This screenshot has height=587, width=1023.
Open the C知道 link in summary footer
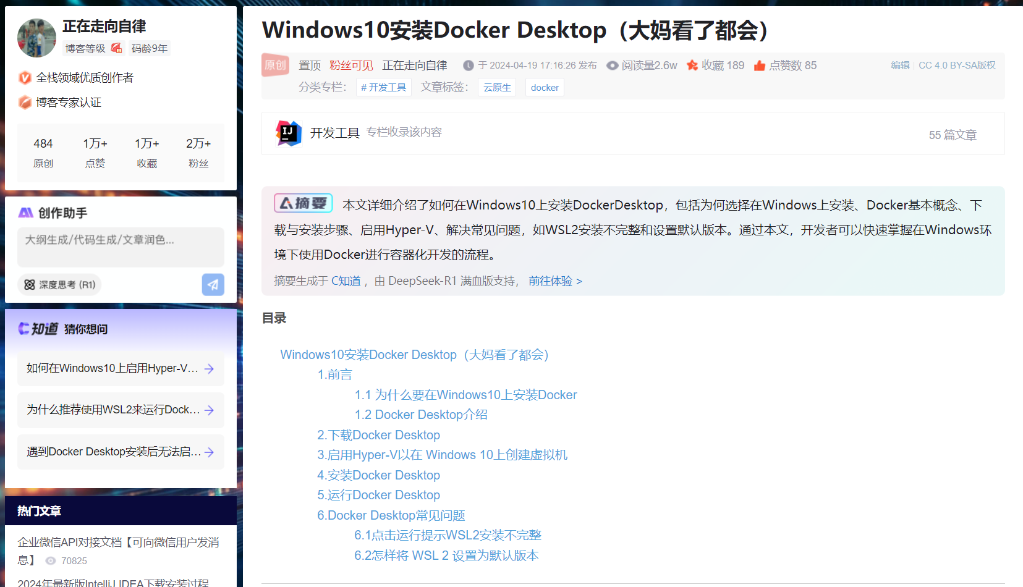(x=346, y=281)
